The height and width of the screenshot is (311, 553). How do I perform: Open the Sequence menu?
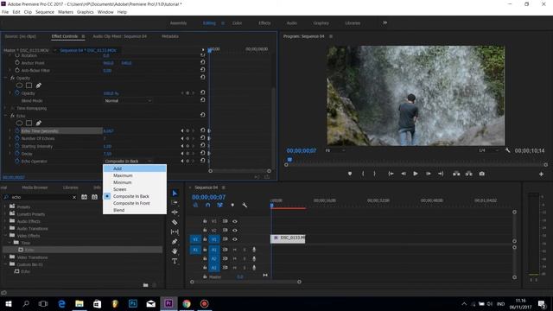pyautogui.click(x=45, y=12)
